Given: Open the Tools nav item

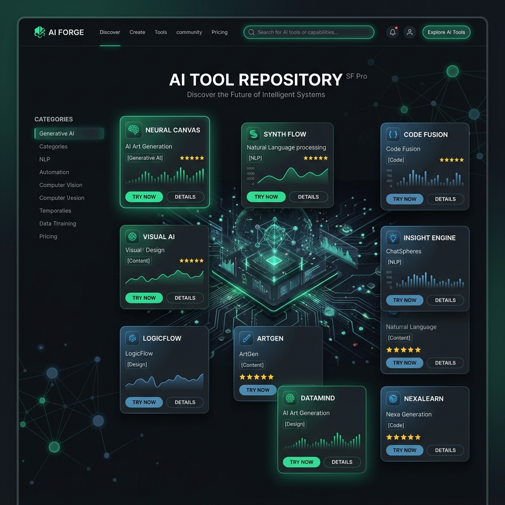Looking at the screenshot, I should point(161,32).
